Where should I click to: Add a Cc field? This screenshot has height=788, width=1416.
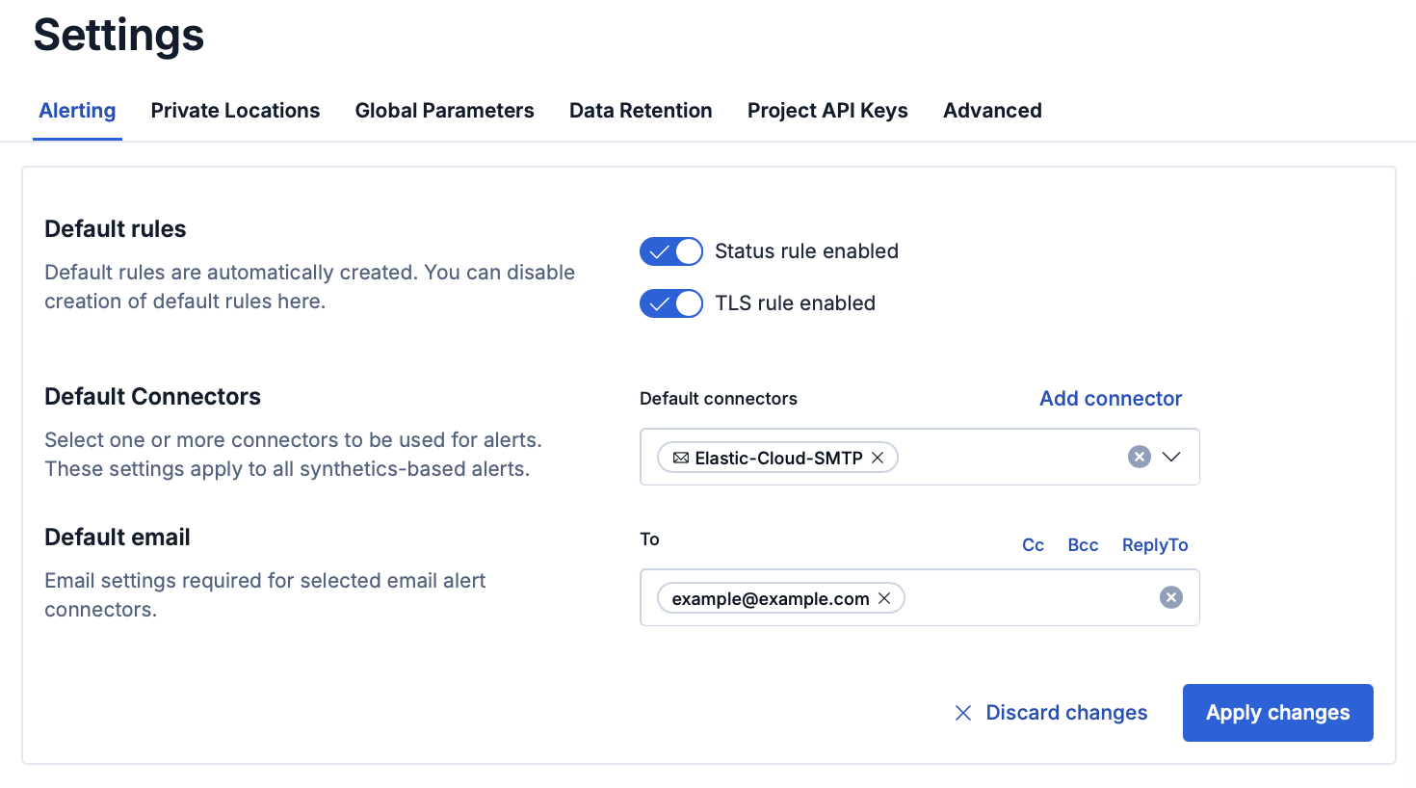(1033, 544)
